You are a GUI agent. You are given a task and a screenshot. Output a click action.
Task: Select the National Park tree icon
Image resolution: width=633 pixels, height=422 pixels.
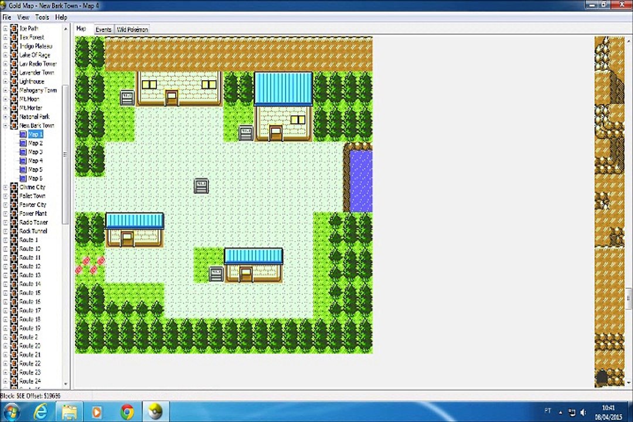coord(14,117)
